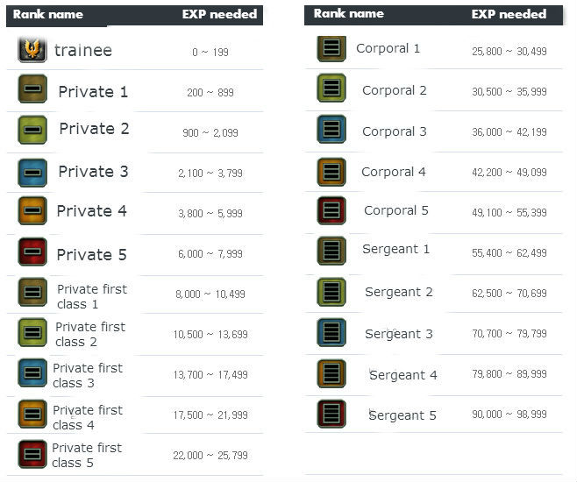The image size is (577, 482).
Task: Click the Sergeant 3 rank name text
Action: click(x=399, y=334)
